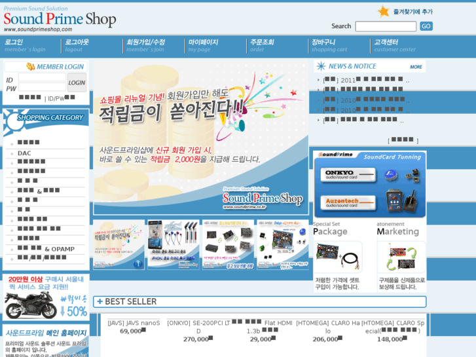
Task: Click the PW password field
Action: 42,87
